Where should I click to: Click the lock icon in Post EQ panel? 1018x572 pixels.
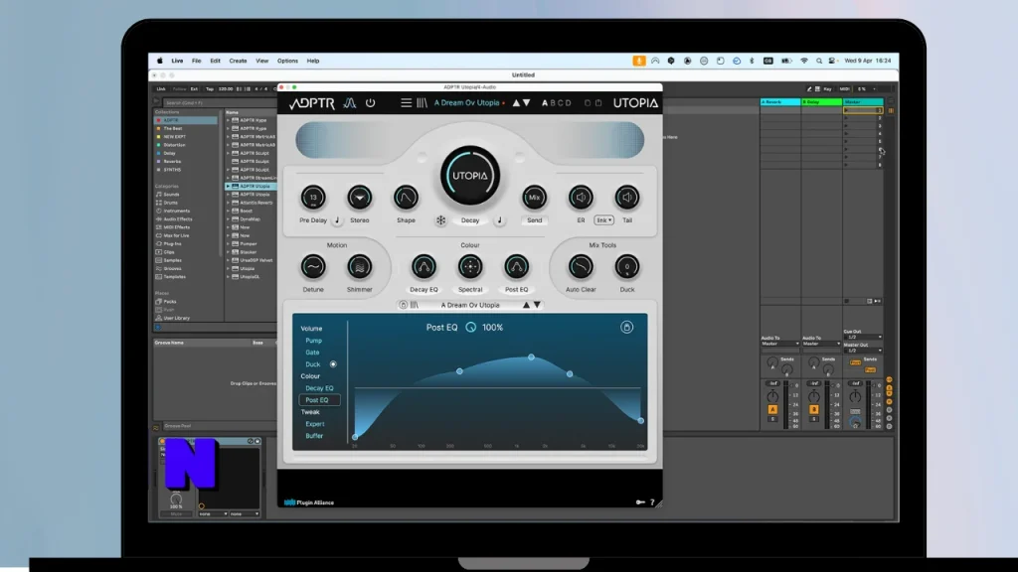(626, 328)
